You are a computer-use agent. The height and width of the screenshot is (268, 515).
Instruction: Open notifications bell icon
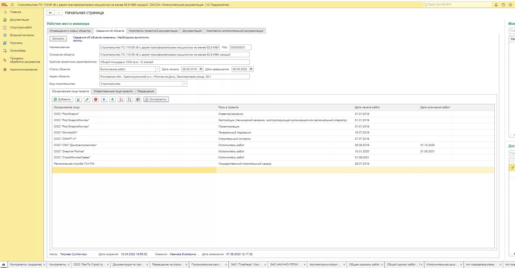point(496,5)
